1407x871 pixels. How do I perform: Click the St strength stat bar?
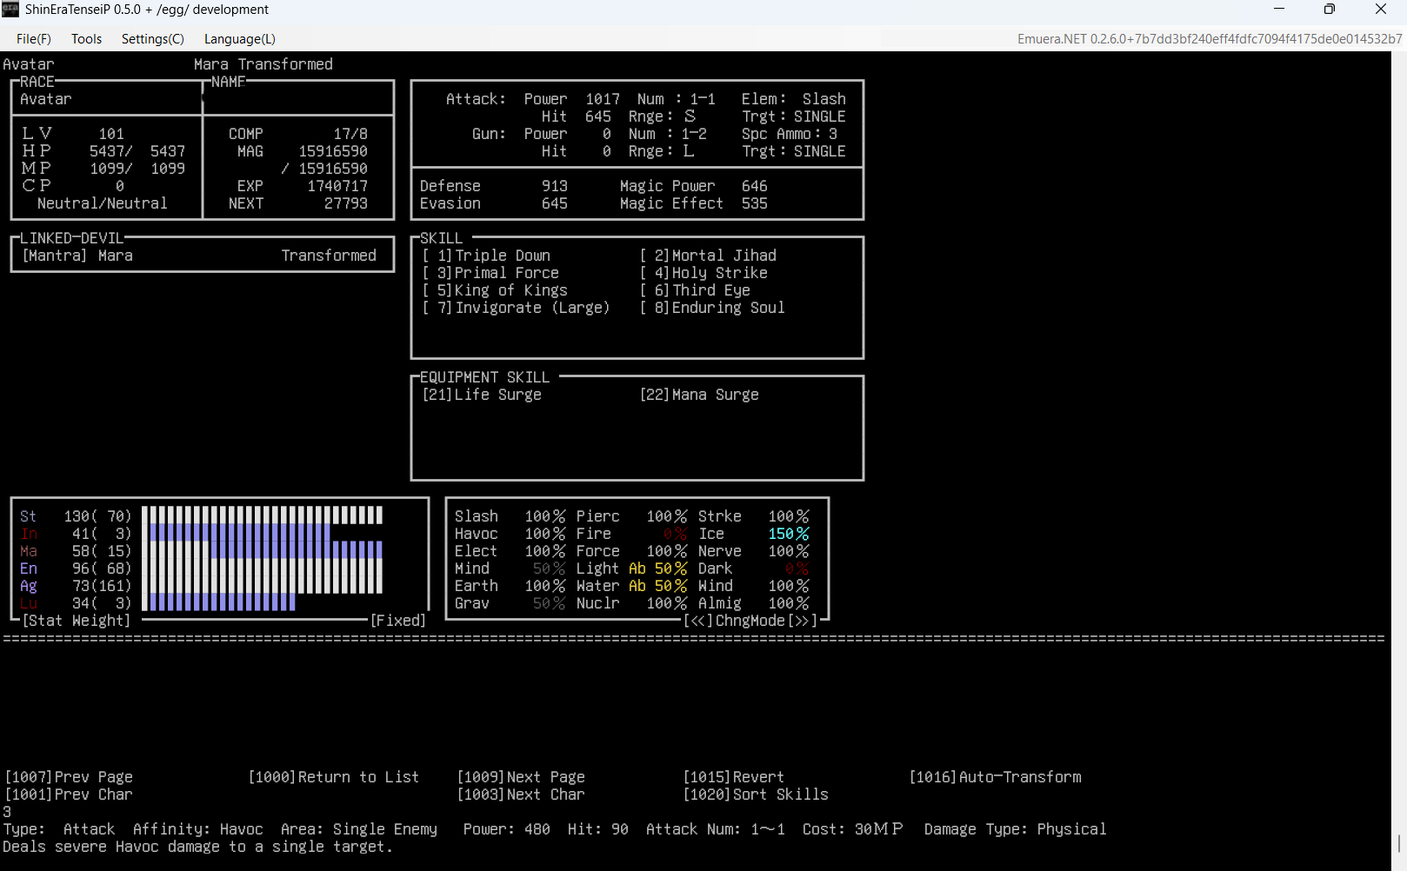(x=262, y=515)
